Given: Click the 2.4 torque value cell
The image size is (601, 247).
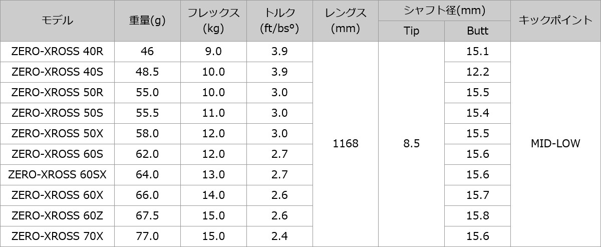Looking at the screenshot, I should click(x=279, y=236).
